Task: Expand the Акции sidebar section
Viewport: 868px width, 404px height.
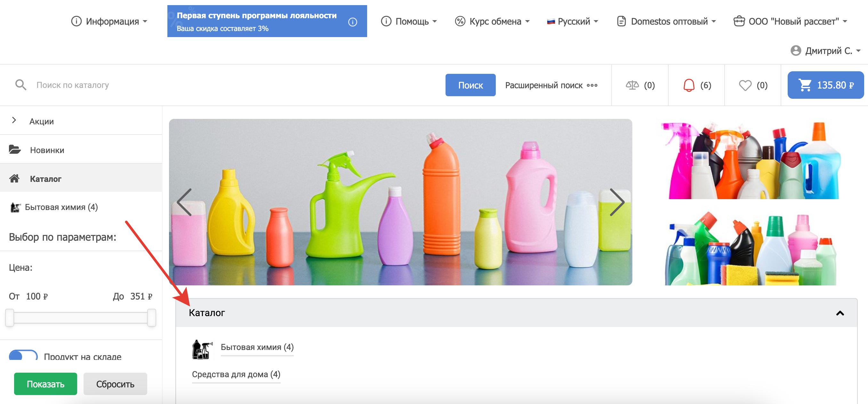Action: pos(14,120)
